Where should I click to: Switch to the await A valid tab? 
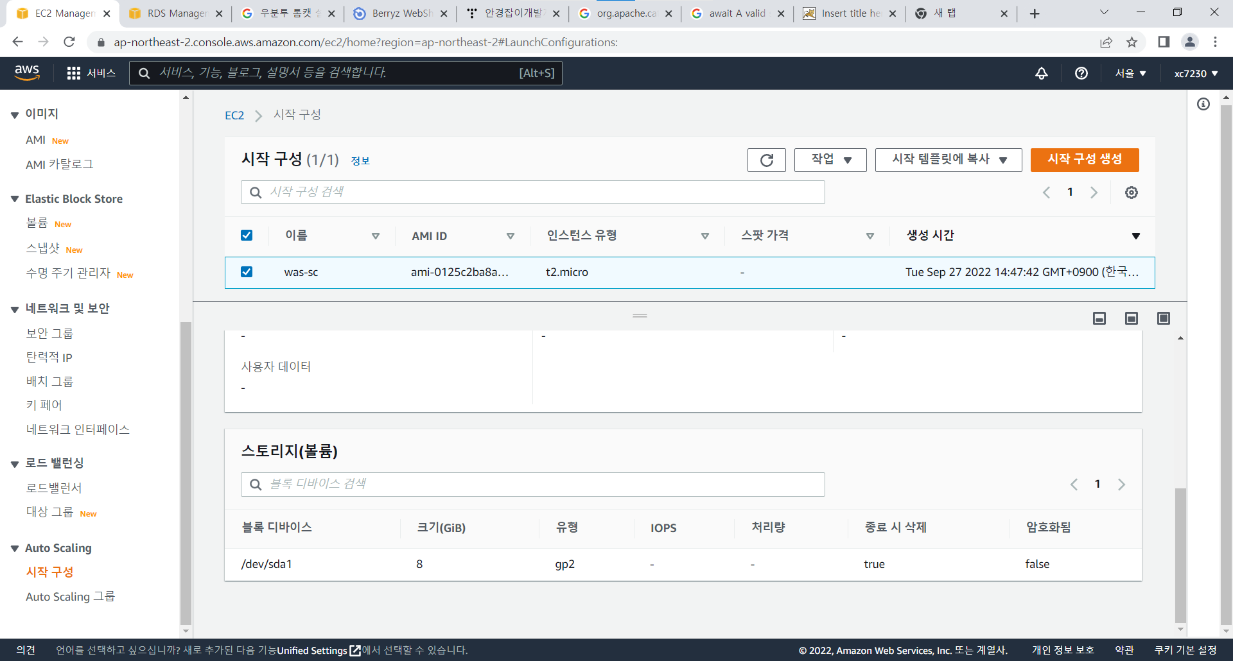coord(737,13)
